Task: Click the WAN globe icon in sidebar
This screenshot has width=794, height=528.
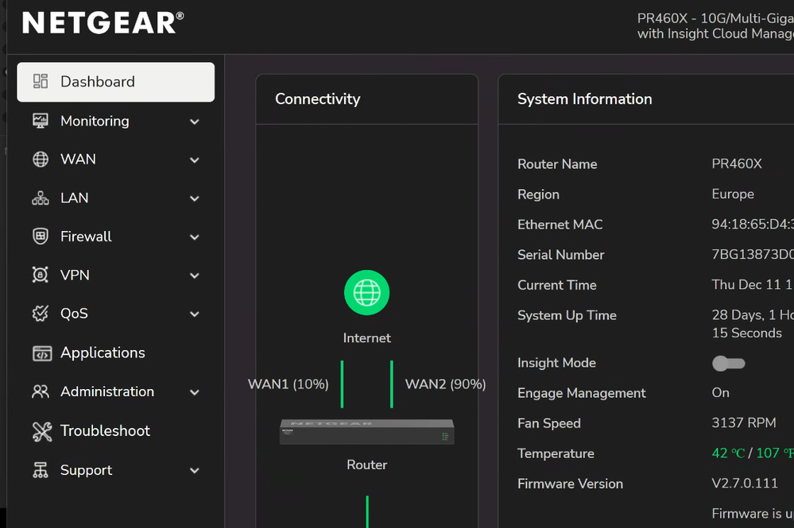Action: (41, 160)
